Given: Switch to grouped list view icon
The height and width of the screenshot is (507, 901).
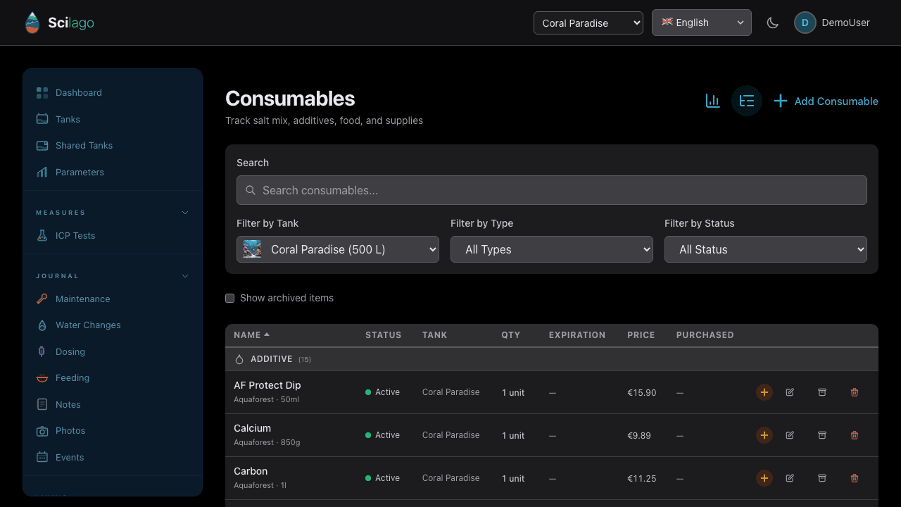Looking at the screenshot, I should coord(747,101).
